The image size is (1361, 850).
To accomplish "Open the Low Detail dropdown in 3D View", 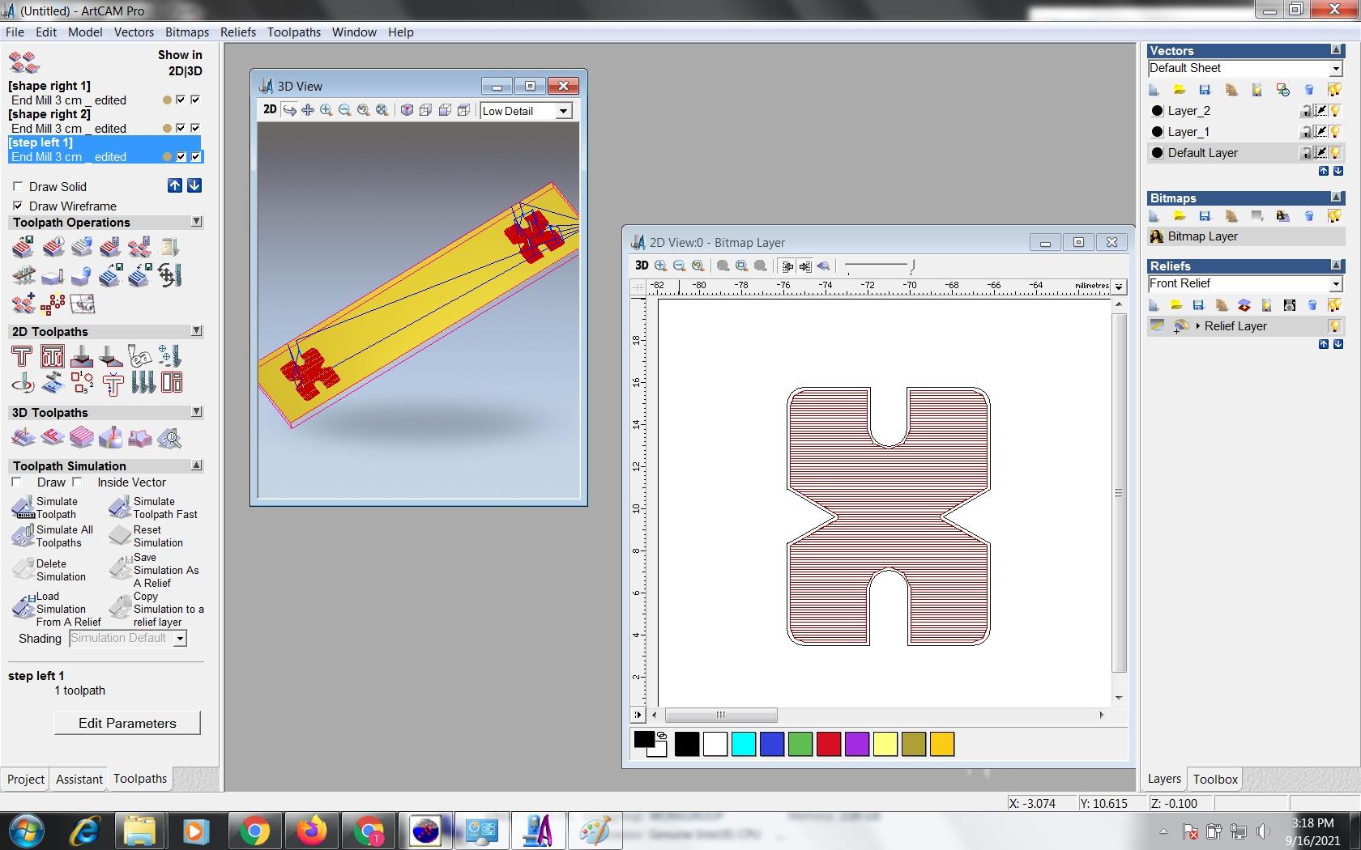I will click(x=564, y=111).
